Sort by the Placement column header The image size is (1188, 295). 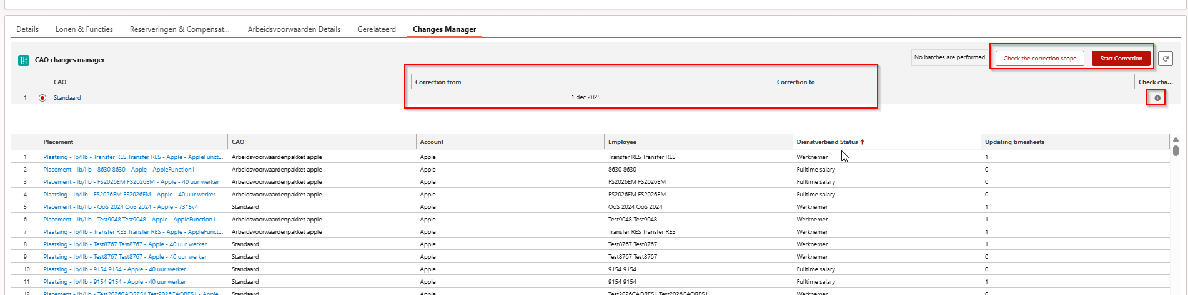coord(58,142)
